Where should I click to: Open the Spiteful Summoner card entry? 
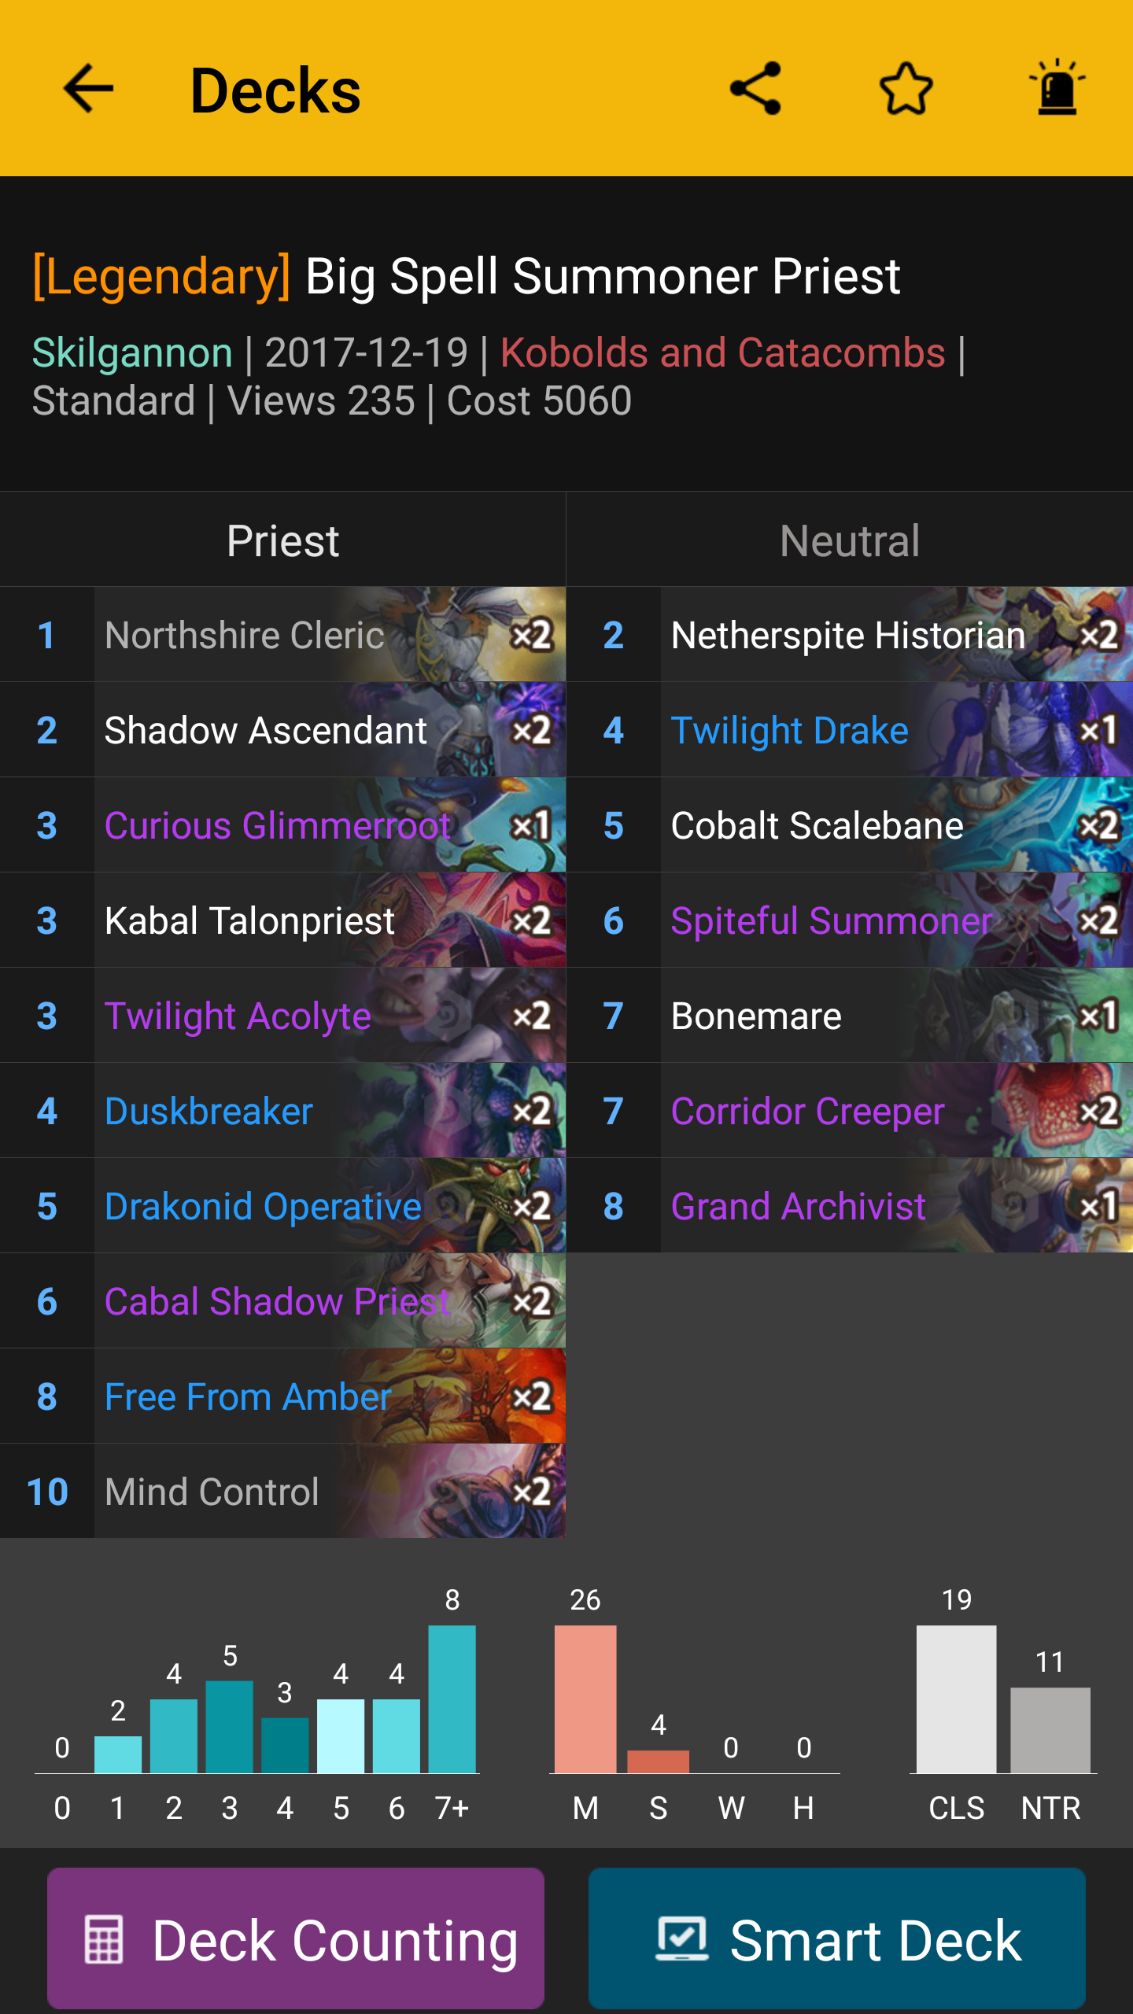[850, 920]
